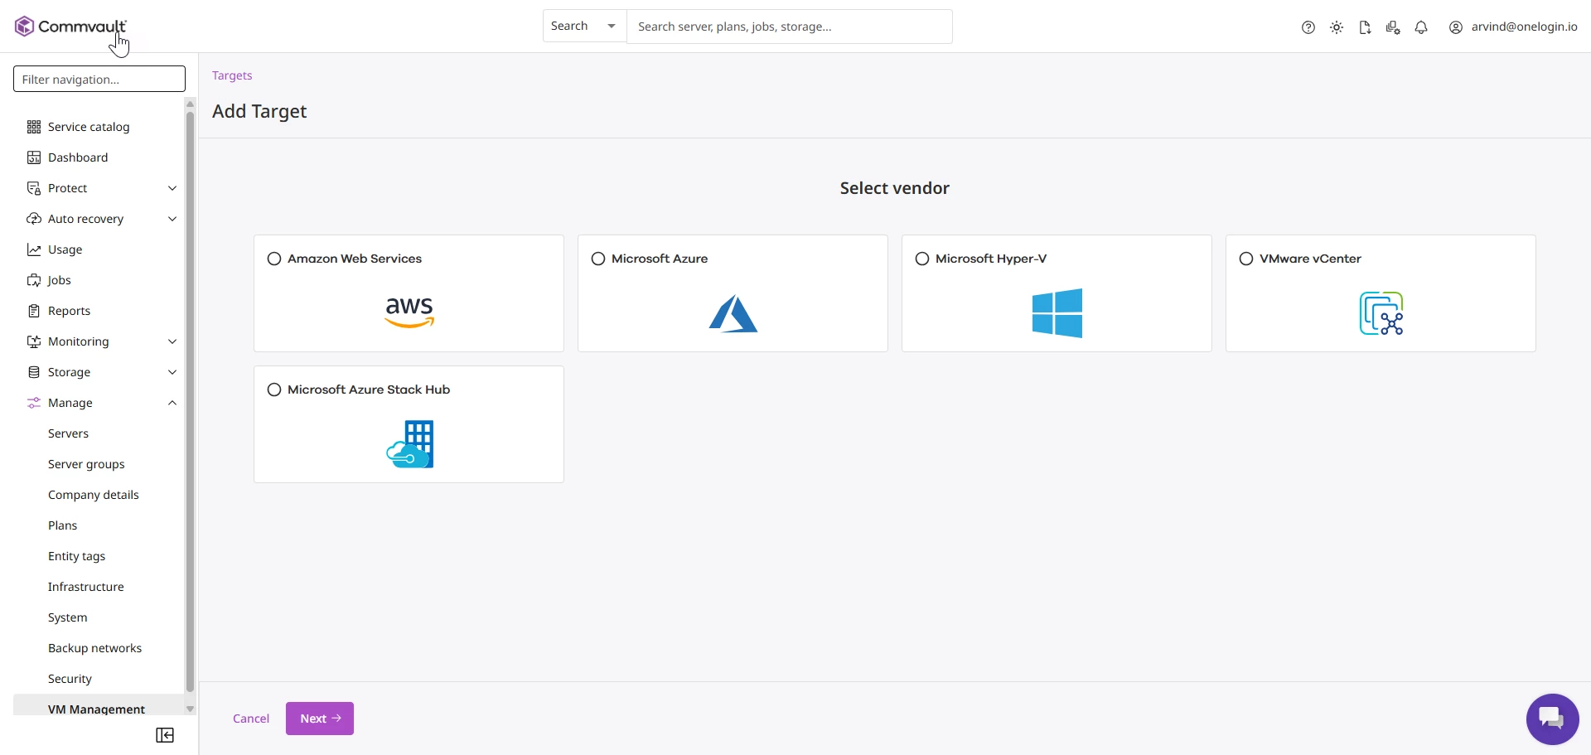Screen dimensions: 1591x755
Task: Expand the Protect navigation section
Action: click(x=172, y=188)
